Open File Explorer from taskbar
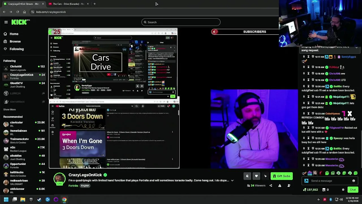This screenshot has height=204, width=362. point(23,199)
